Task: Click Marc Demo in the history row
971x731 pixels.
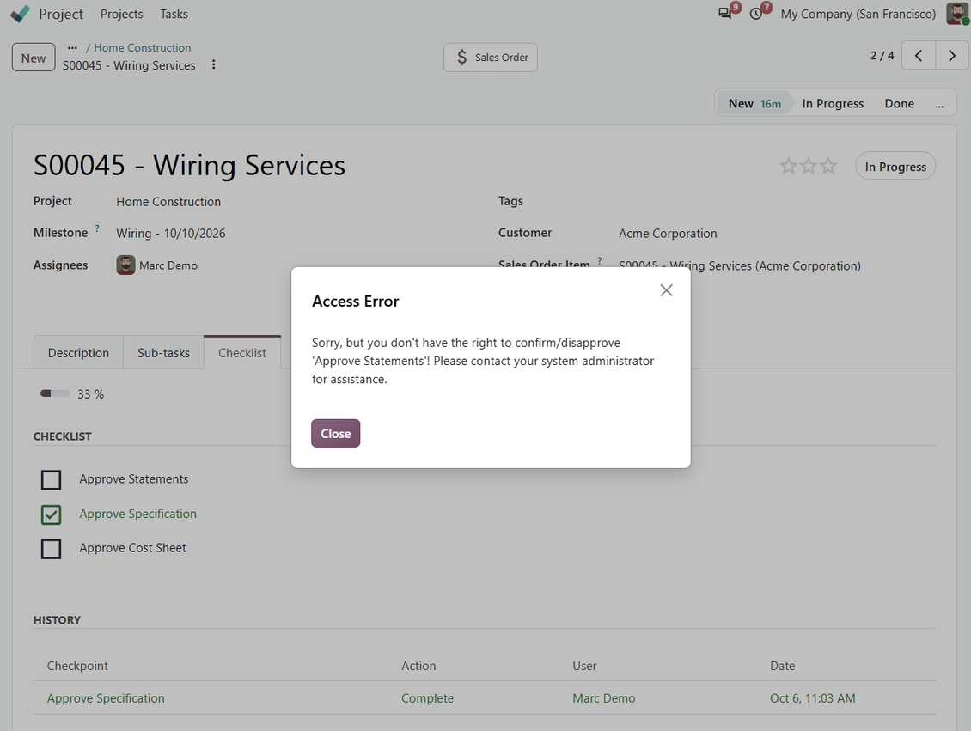Action: (x=604, y=698)
